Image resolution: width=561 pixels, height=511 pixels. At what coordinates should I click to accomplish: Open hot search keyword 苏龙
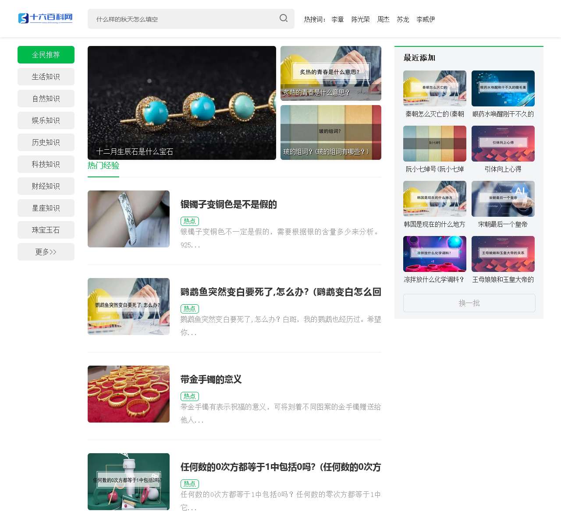coord(402,19)
